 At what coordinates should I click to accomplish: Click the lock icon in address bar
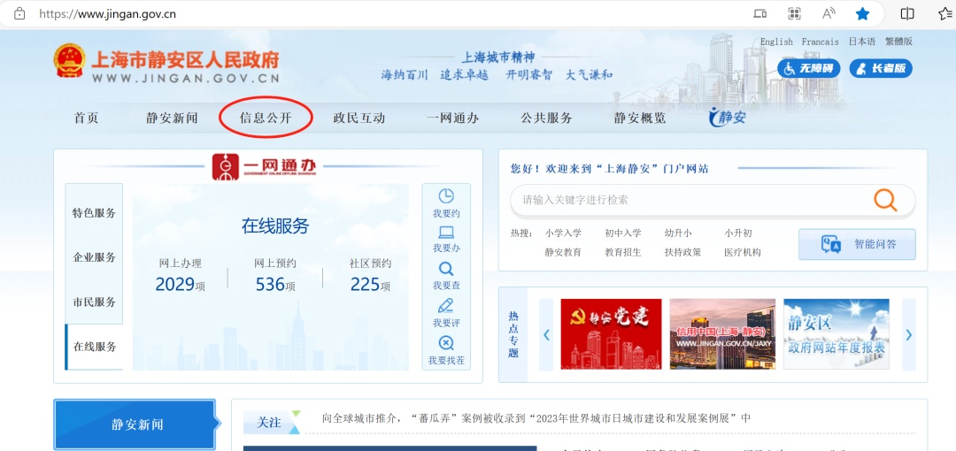(19, 13)
